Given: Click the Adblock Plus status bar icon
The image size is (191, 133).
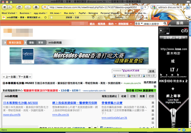Looking at the screenshot, I should (179, 130).
